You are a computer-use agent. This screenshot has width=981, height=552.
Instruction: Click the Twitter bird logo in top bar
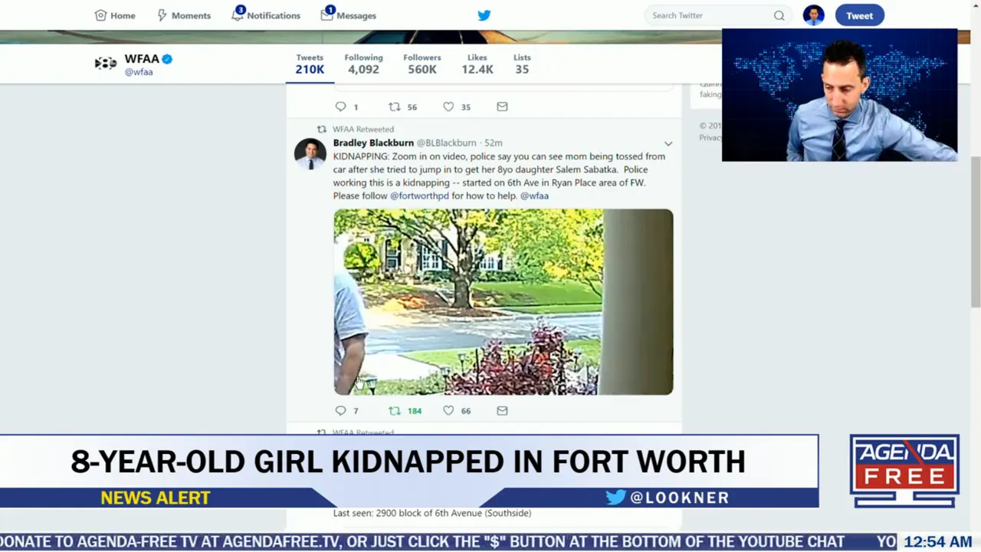pos(484,15)
